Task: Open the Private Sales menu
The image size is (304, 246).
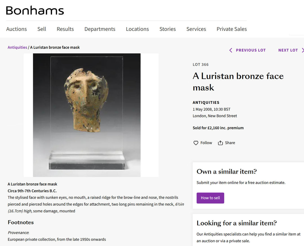Action: point(231,29)
